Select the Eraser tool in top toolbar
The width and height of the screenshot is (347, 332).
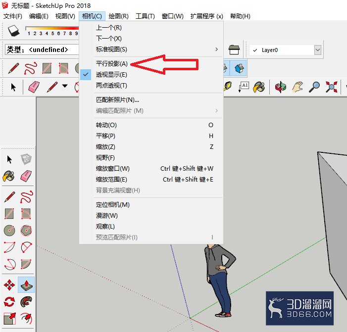34,87
